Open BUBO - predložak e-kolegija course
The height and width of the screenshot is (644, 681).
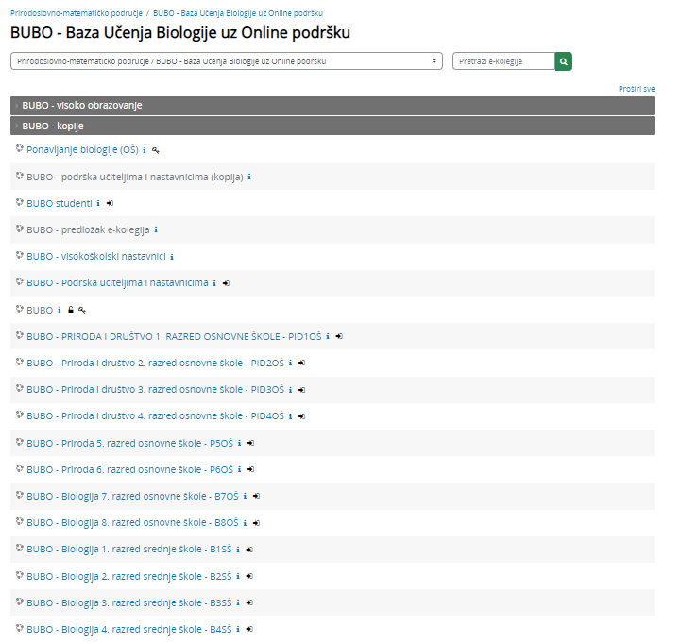(88, 229)
